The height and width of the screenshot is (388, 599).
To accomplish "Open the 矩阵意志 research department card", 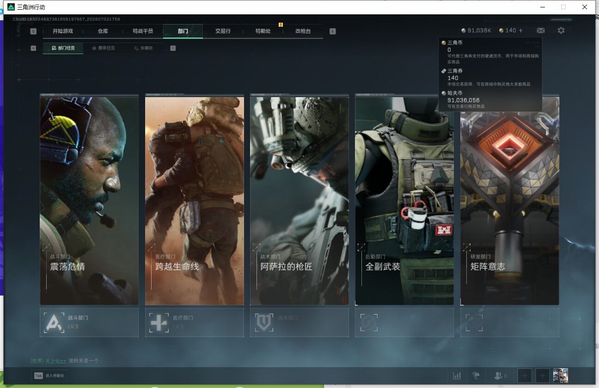I will coord(510,201).
